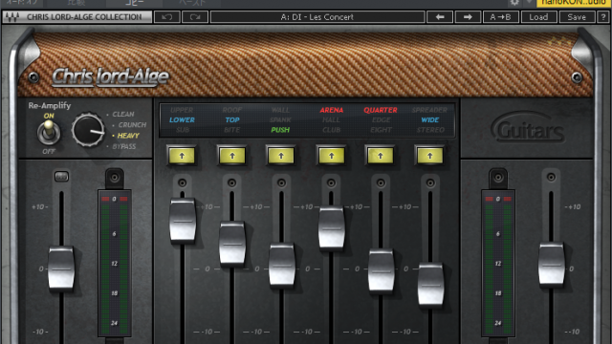Select ARENA reverb mode

332,110
